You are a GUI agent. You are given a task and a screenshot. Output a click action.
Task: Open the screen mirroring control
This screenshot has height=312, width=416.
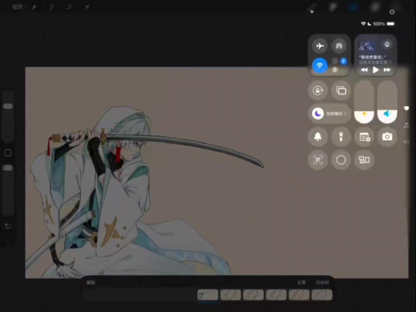click(x=341, y=91)
